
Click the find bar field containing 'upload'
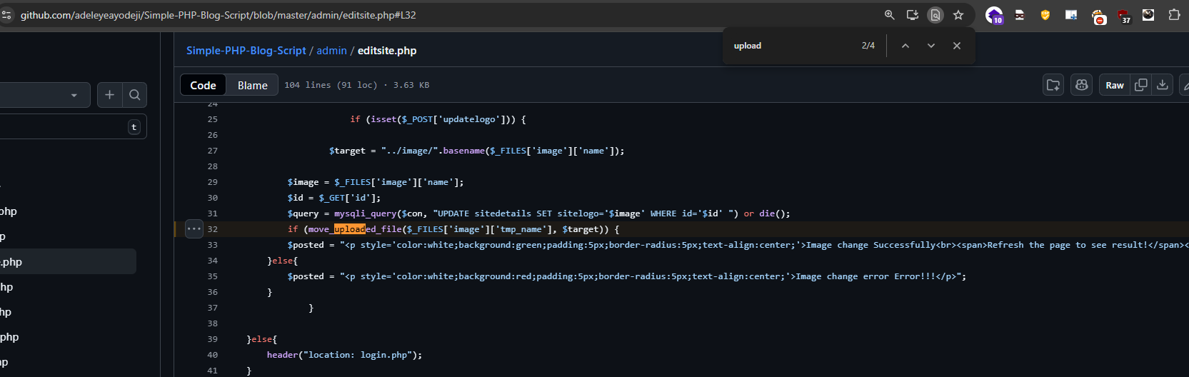793,46
